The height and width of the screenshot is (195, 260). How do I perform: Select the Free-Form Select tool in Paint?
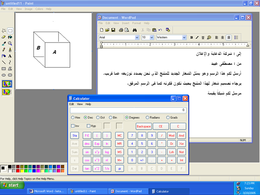tap(4, 31)
